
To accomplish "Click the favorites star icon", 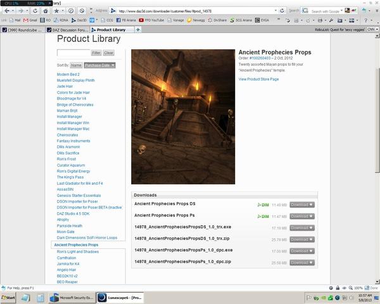I will click(56, 11).
